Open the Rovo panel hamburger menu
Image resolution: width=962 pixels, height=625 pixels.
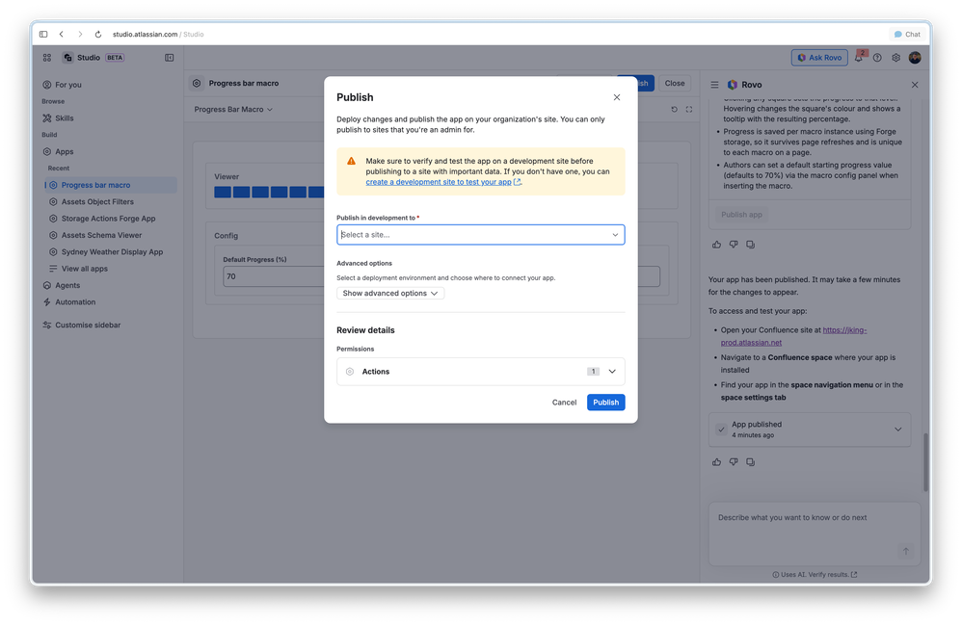tap(714, 85)
